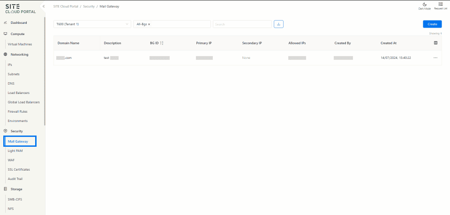450x215 pixels.
Task: Open the row actions ellipsis menu
Action: click(x=435, y=57)
